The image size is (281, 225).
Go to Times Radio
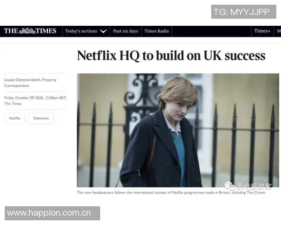pos(156,31)
